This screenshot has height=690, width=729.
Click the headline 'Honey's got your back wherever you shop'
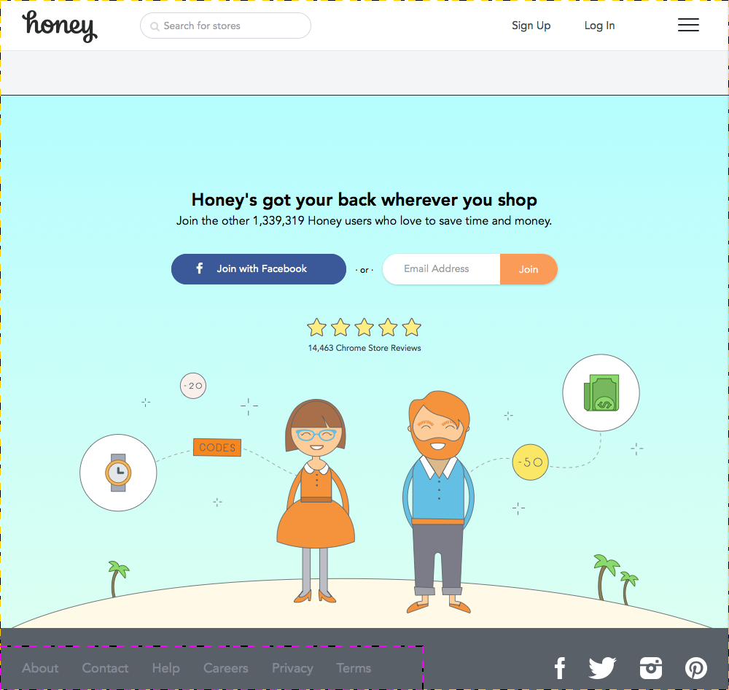(364, 200)
